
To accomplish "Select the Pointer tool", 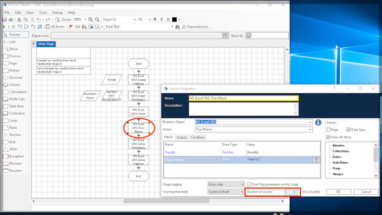I will point(15,34).
